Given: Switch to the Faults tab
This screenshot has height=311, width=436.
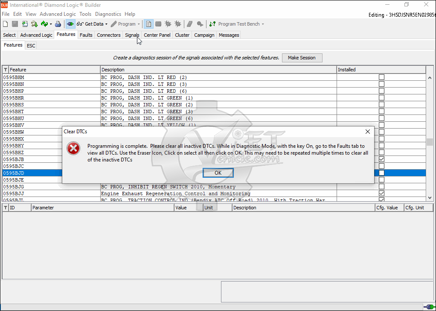Looking at the screenshot, I should pyautogui.click(x=86, y=35).
